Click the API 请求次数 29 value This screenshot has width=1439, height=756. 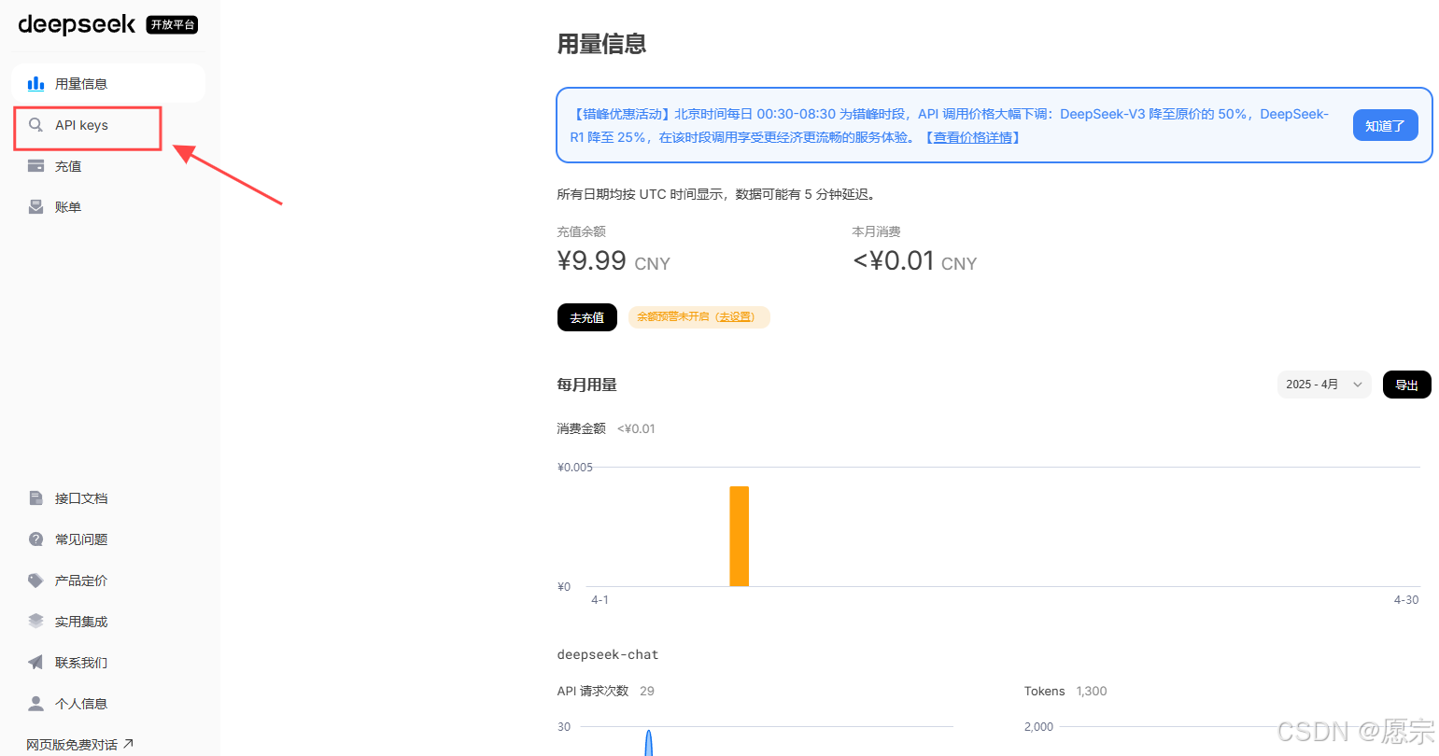(647, 692)
